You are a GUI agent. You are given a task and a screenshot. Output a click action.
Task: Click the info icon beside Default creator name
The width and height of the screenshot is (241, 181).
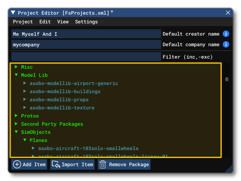click(226, 34)
